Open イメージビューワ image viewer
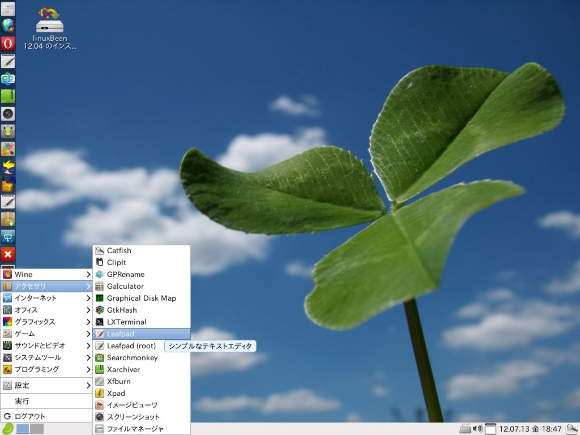580x435 pixels. coord(142,404)
